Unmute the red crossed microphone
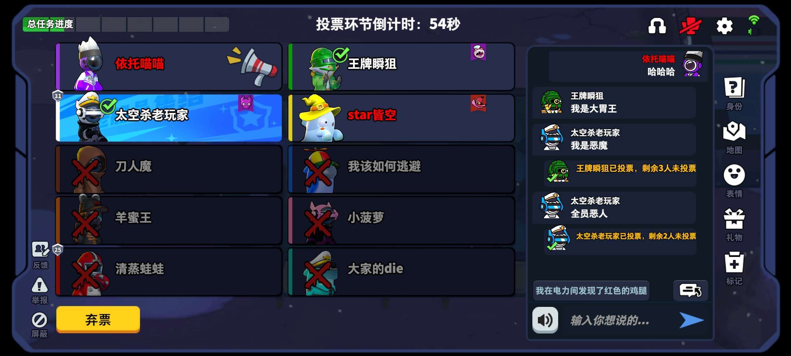 690,26
